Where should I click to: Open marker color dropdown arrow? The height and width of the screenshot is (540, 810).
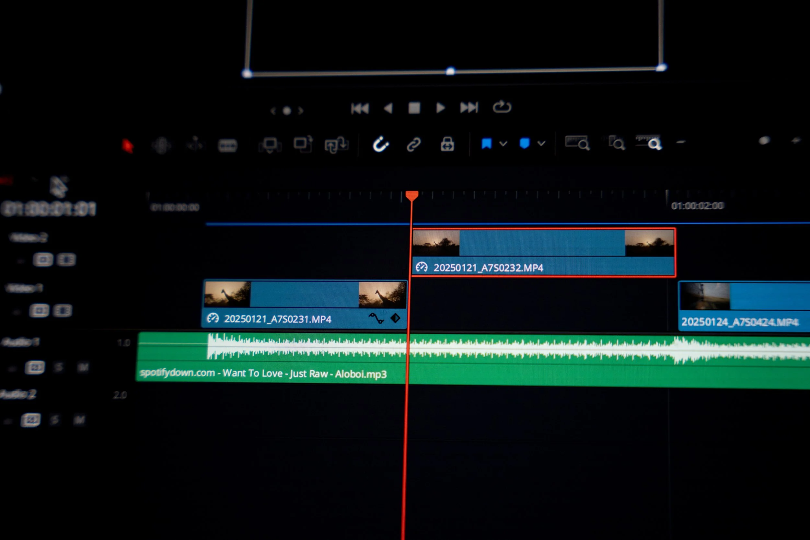541,143
